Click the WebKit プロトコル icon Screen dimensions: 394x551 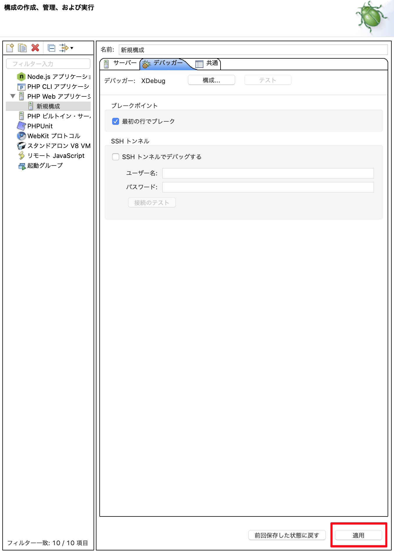(22, 136)
